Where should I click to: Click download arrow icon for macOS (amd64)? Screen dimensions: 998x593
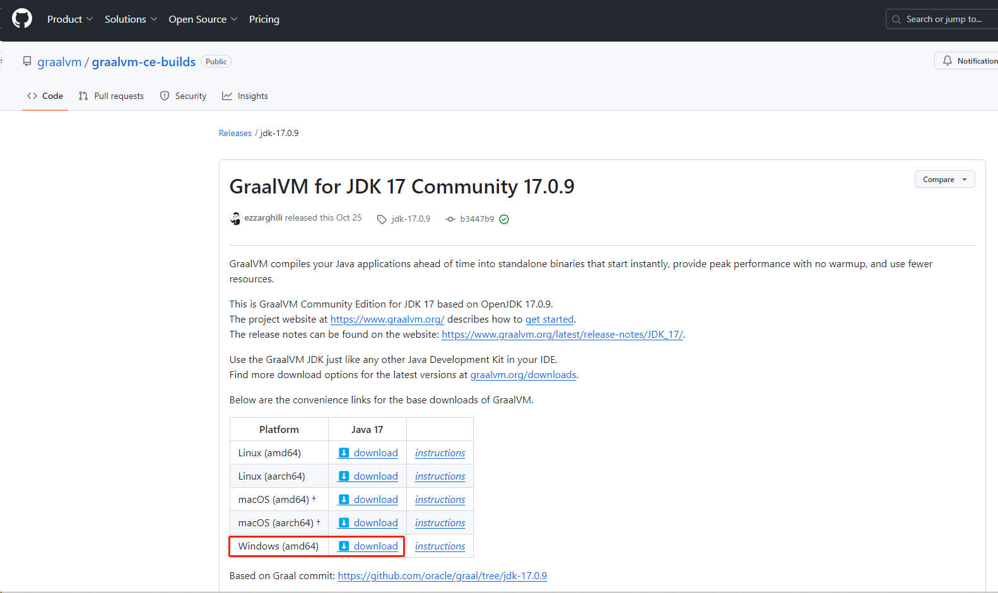coord(344,499)
